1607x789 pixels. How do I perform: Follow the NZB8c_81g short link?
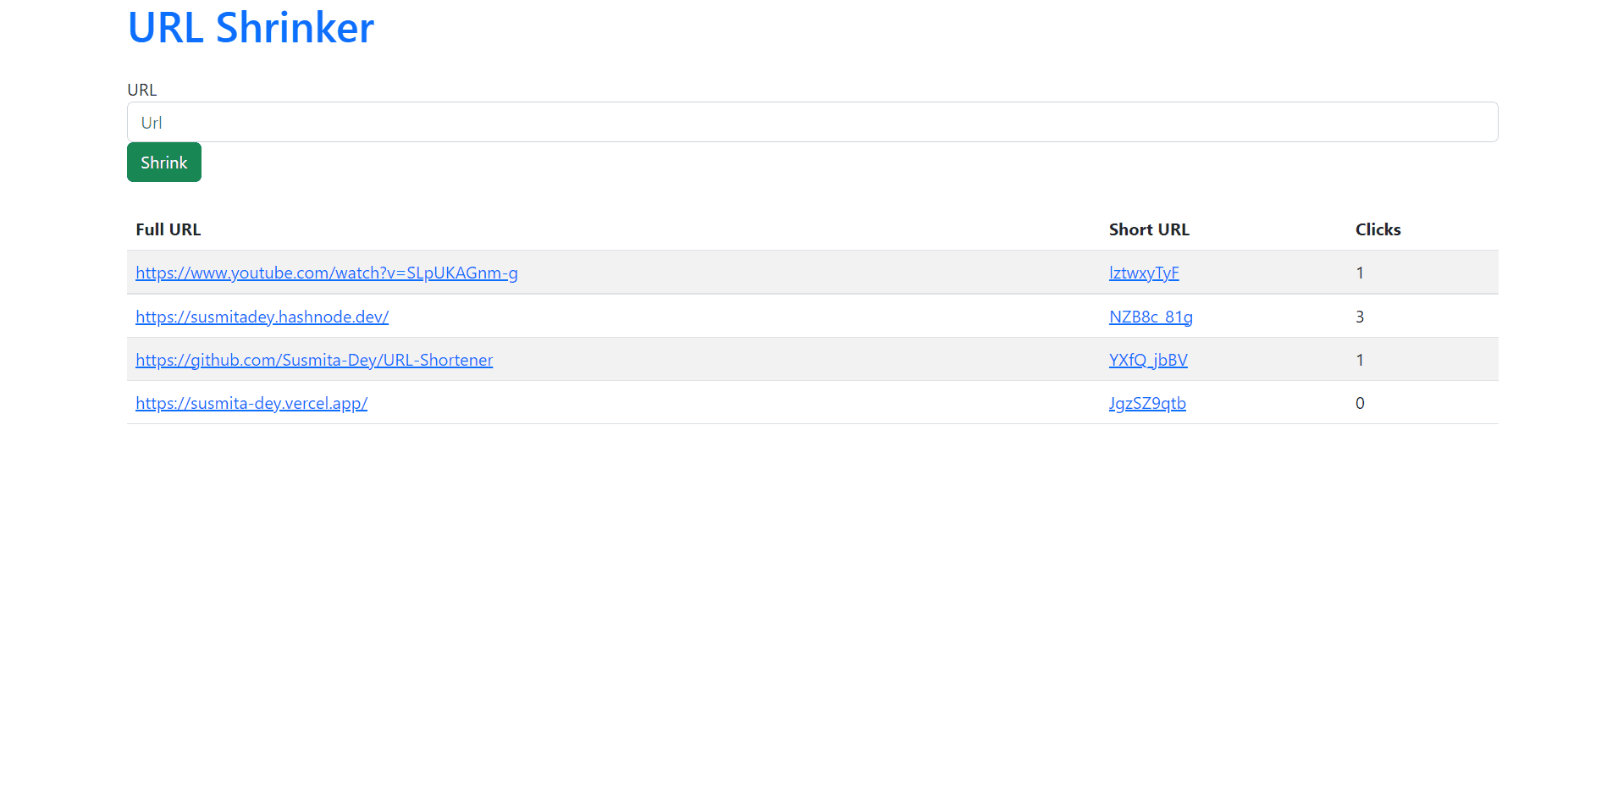click(x=1150, y=317)
